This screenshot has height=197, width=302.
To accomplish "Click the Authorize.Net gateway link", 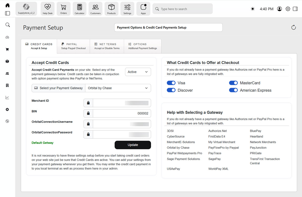I will (x=217, y=131).
